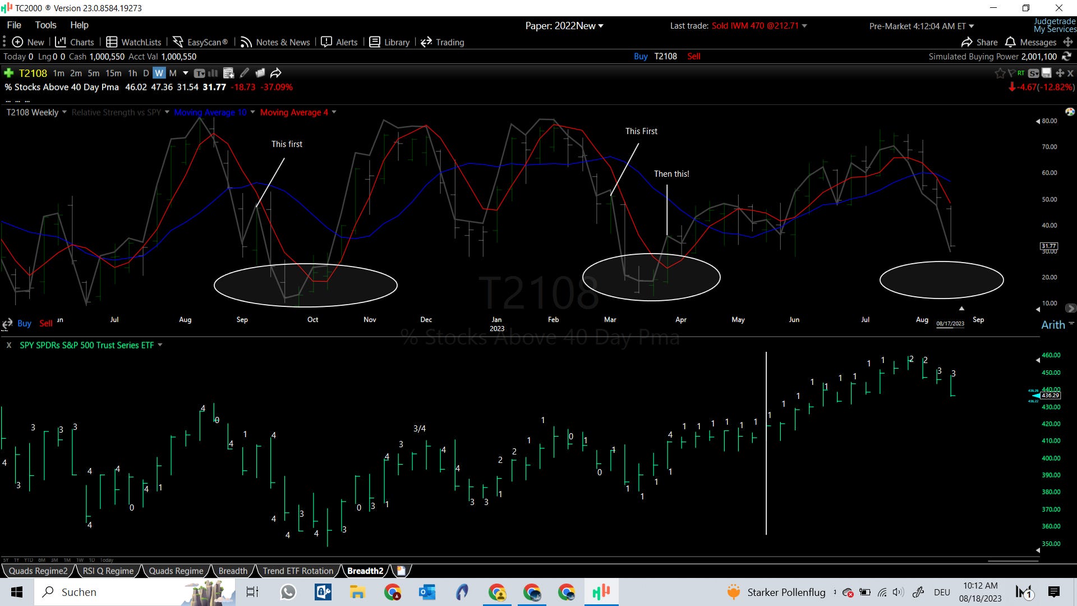Click the green plus add-symbol icon
Viewport: 1077px width, 606px height.
tap(8, 73)
